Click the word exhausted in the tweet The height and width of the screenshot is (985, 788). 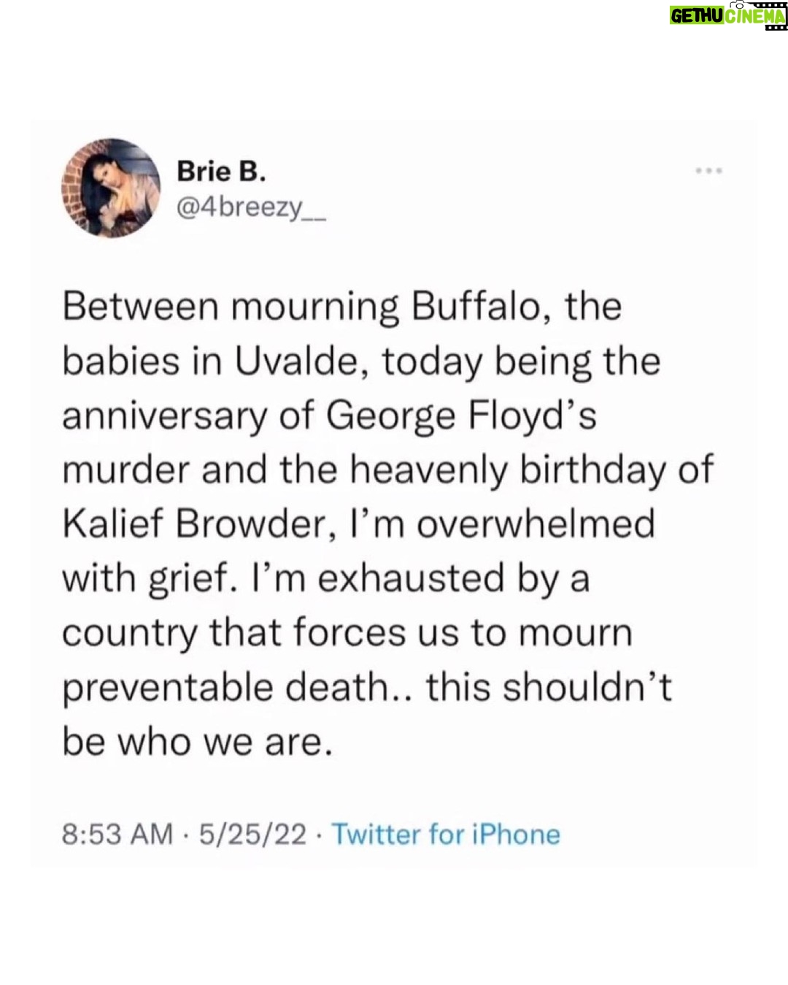tap(401, 579)
